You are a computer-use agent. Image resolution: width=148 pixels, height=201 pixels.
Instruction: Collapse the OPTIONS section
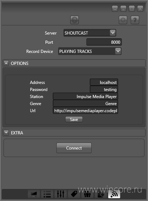point(6,63)
